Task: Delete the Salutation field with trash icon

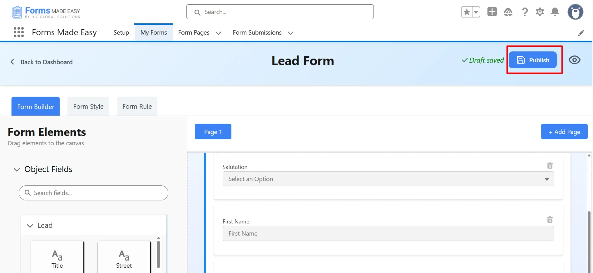Action: point(550,165)
